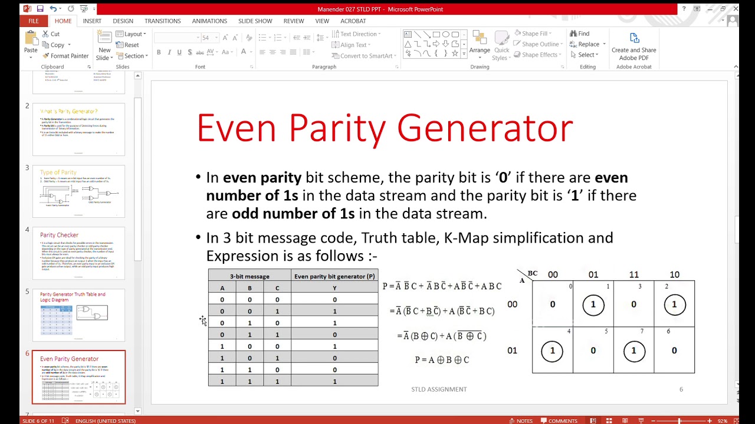Open the TRANSITIONS tab
This screenshot has height=424, width=755.
pos(163,21)
